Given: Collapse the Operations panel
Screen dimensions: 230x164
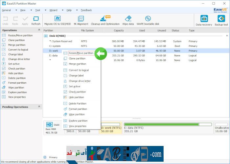Looking at the screenshot, I should click(39, 30).
